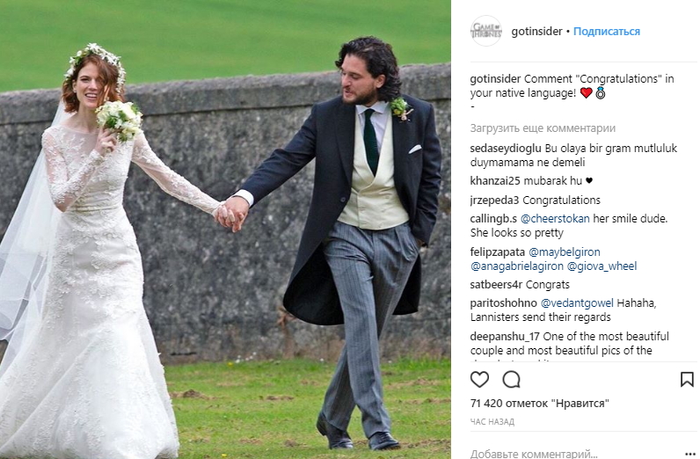The height and width of the screenshot is (459, 700).
Task: Open the @vedantgowel mention link
Action: coord(577,303)
